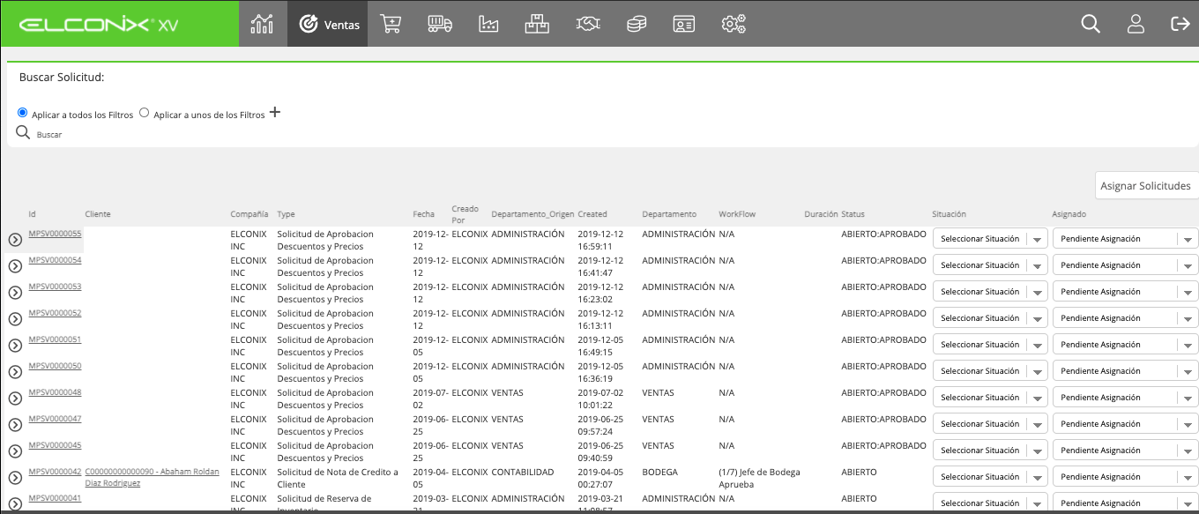1199x514 pixels.
Task: Click the Status column header
Action: pos(853,214)
